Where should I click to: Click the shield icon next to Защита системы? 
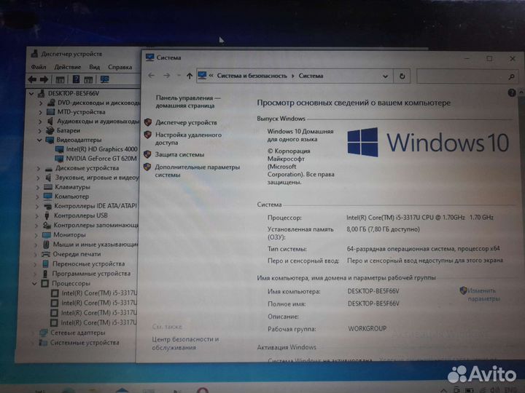click(147, 154)
